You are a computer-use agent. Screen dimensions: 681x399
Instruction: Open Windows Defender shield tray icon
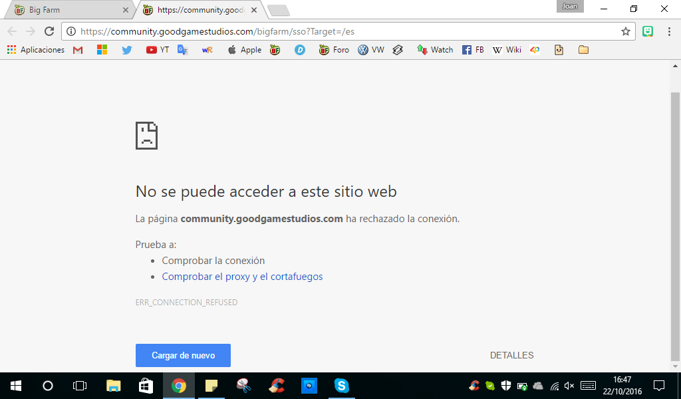[506, 386]
